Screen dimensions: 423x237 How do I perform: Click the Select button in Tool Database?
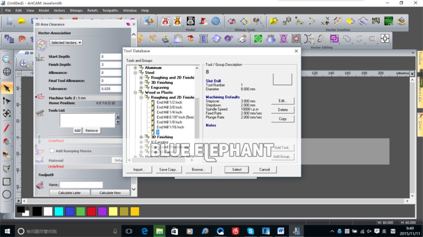click(237, 169)
